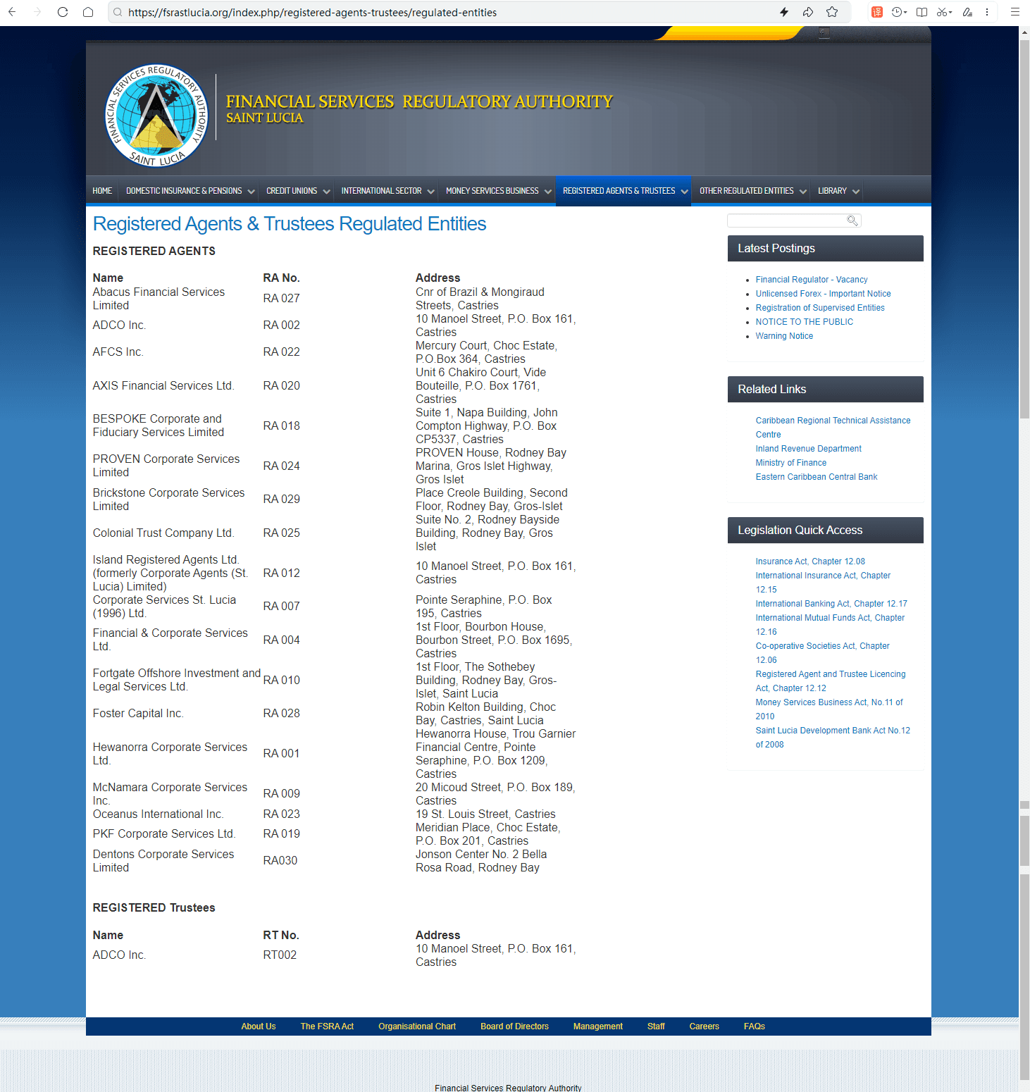Viewport: 1030px width, 1092px height.
Task: Open Other Regulated Entities menu
Action: [x=746, y=191]
